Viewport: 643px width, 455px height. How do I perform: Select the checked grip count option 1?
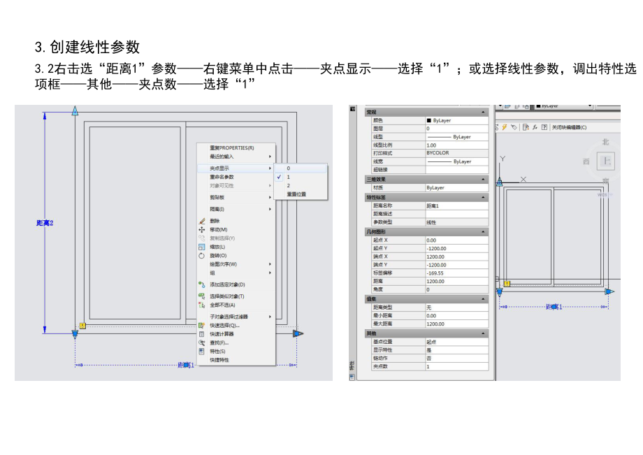tap(301, 177)
